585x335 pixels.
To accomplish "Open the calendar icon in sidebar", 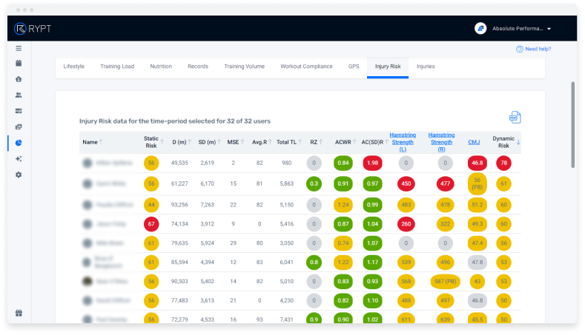I will [x=19, y=64].
